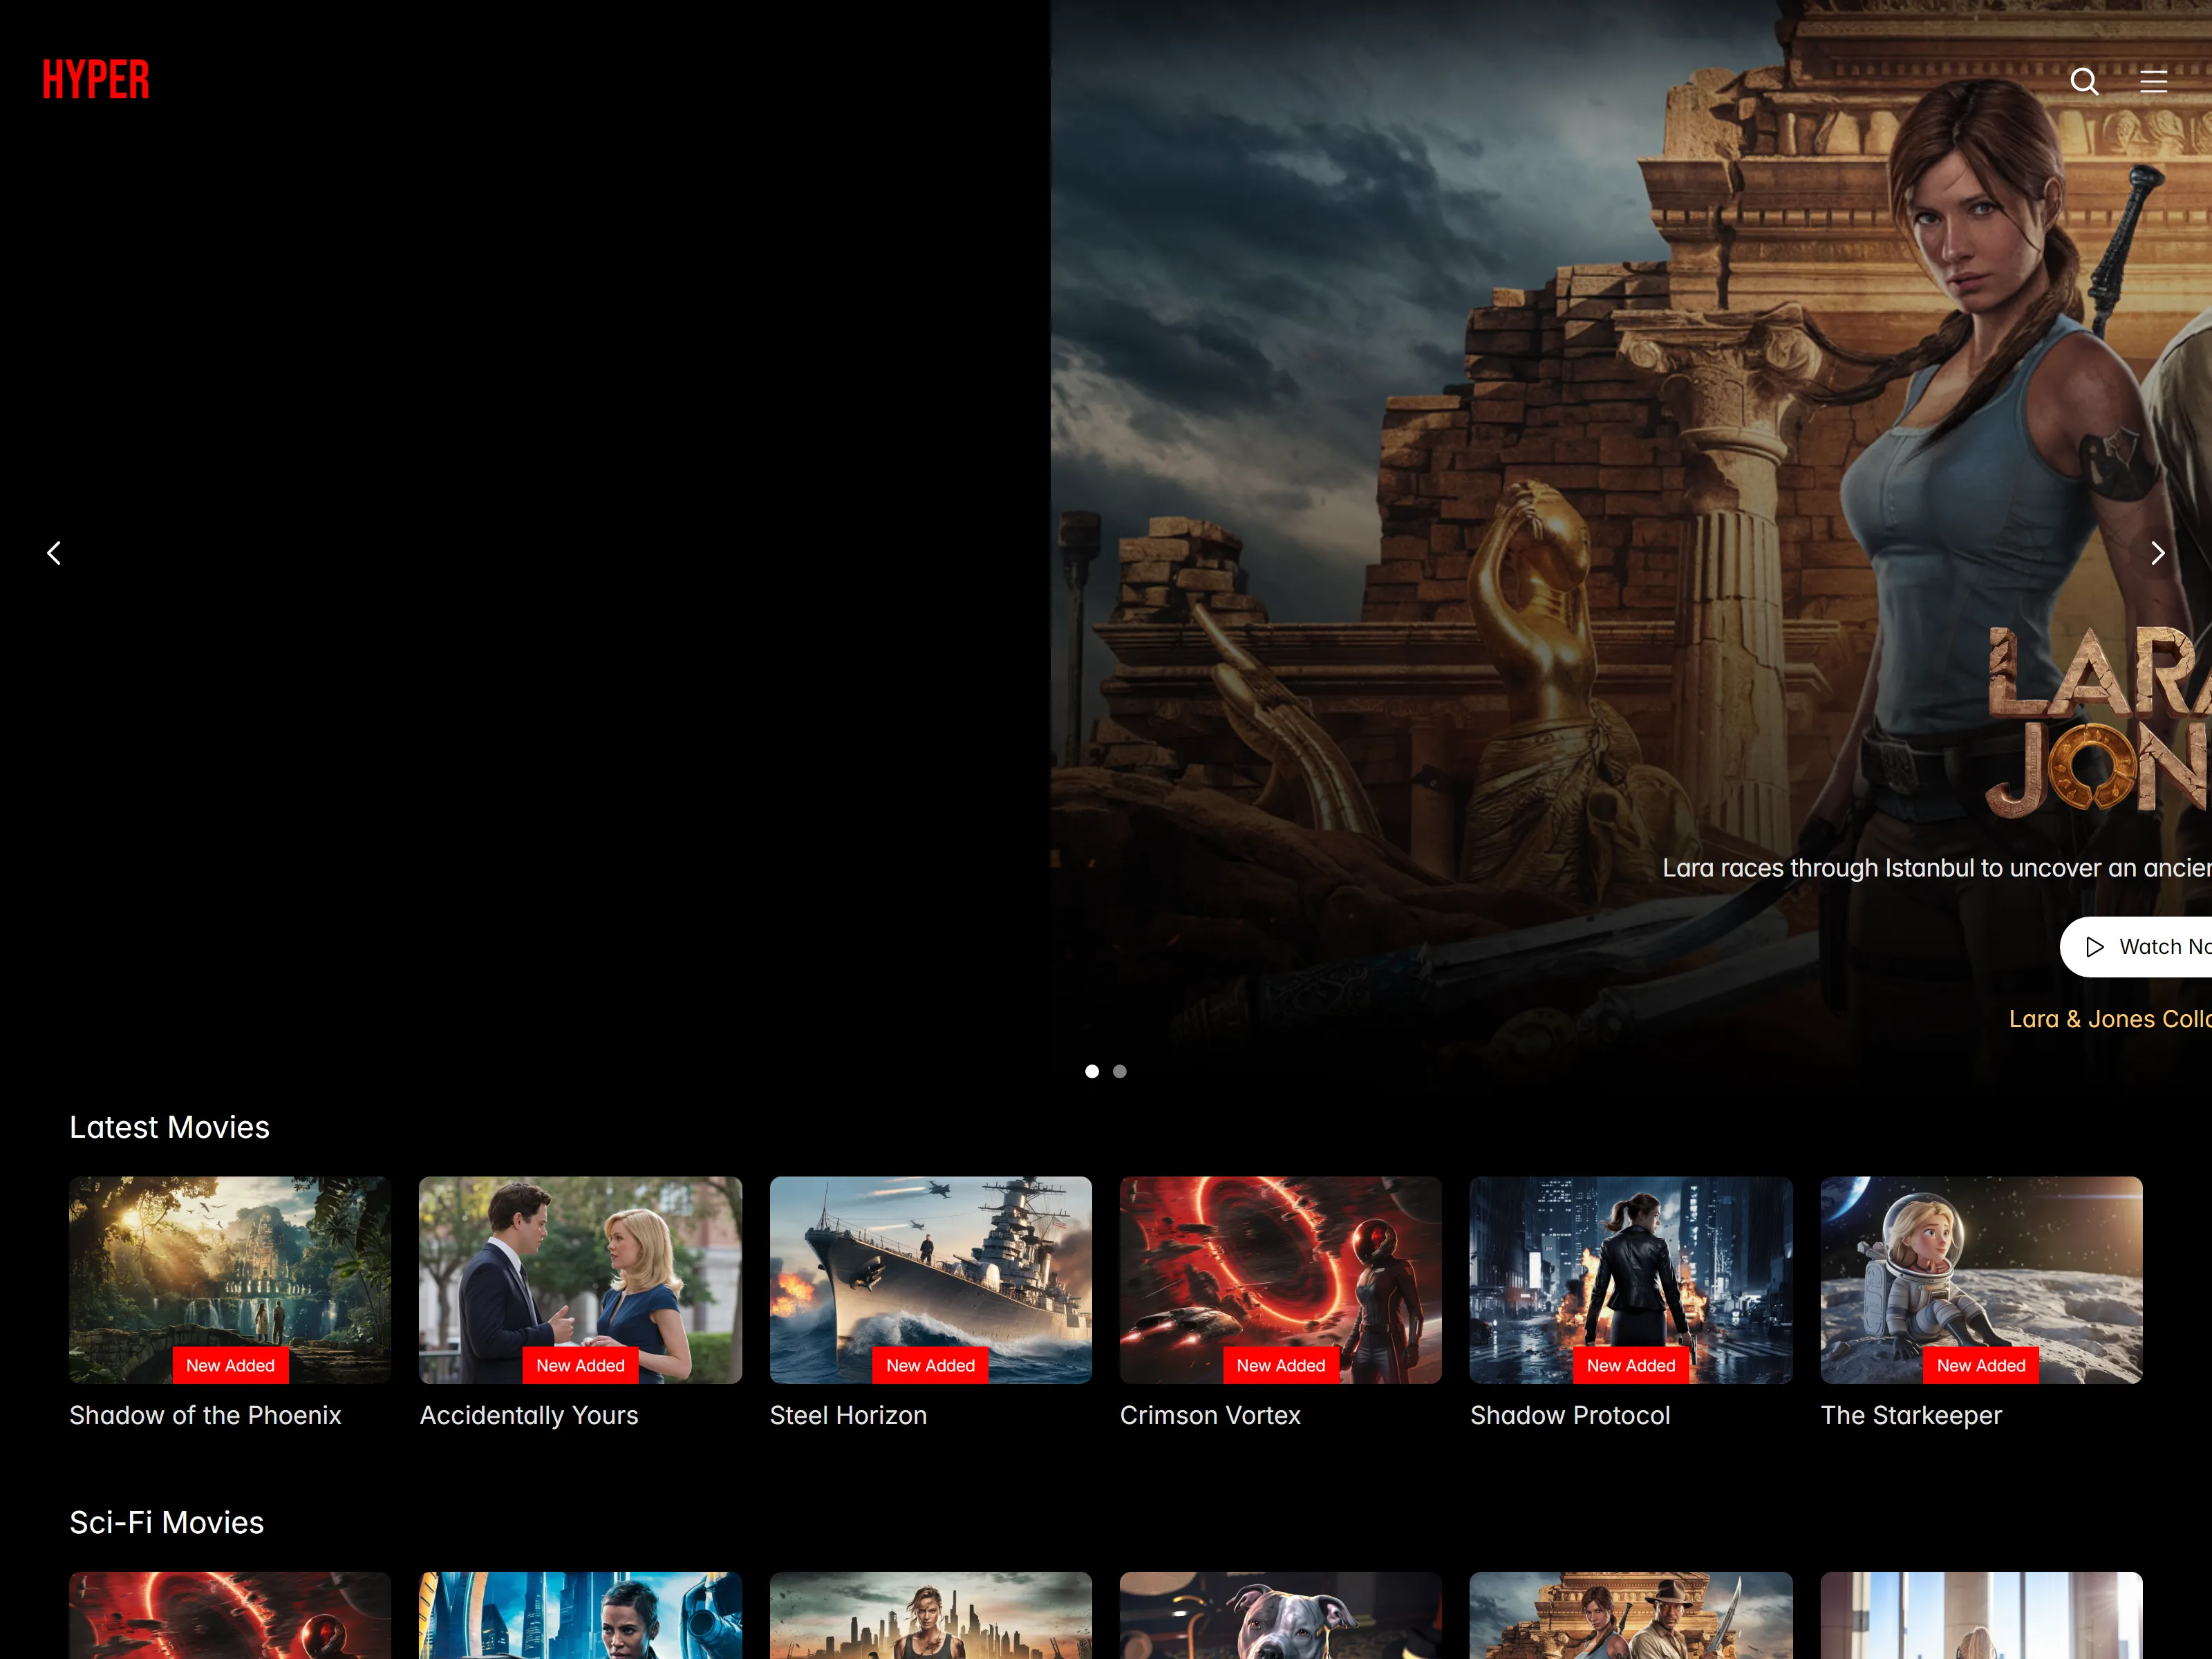Select the first carousel dot
Screen dimensions: 2212x1659
[x=1092, y=1071]
